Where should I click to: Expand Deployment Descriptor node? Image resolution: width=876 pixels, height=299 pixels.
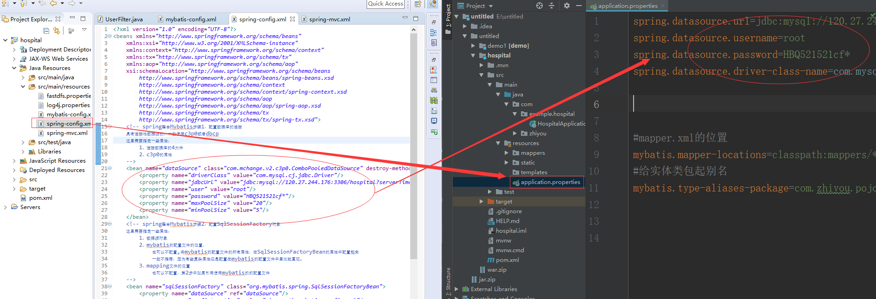click(14, 50)
